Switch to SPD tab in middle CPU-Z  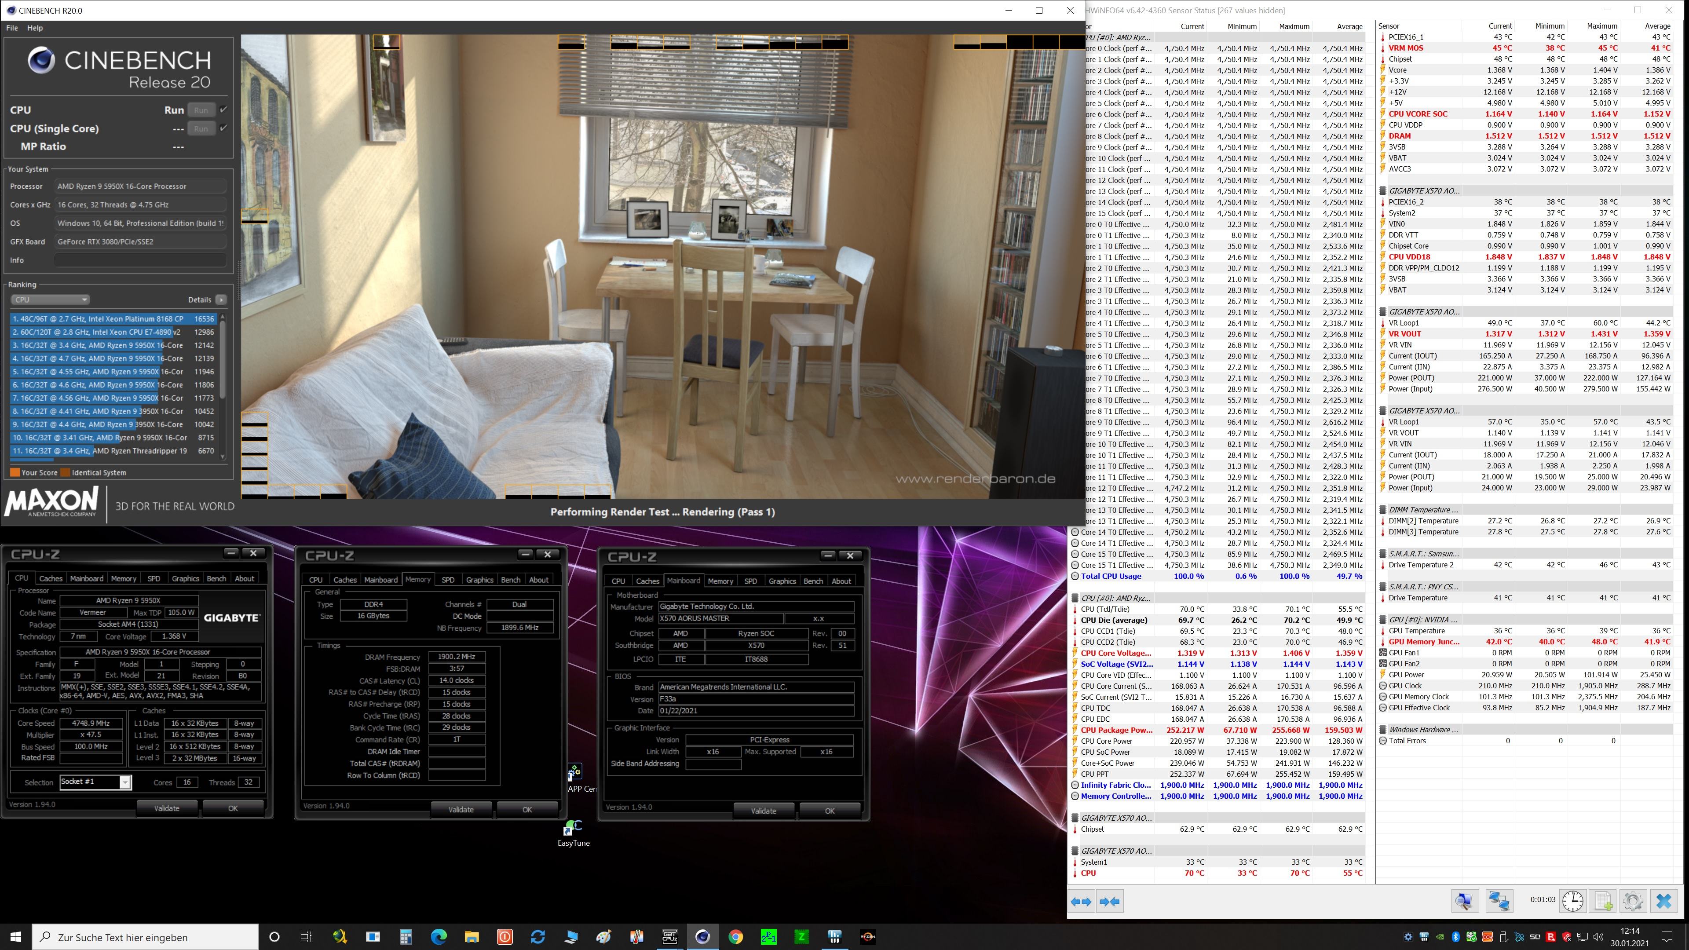tap(448, 580)
